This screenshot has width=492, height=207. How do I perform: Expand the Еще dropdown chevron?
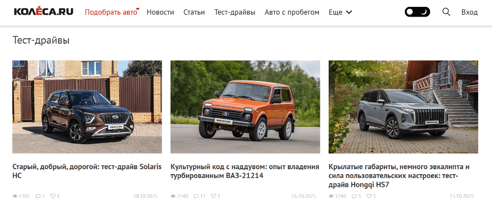click(x=349, y=12)
